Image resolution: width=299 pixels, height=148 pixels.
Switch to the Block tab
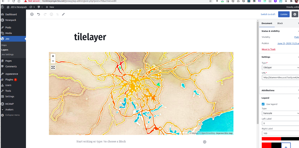coord(280,23)
